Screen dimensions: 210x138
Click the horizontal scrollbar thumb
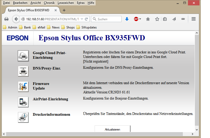click(x=94, y=134)
